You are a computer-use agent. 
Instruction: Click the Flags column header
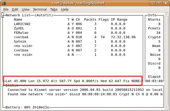coord(104,20)
